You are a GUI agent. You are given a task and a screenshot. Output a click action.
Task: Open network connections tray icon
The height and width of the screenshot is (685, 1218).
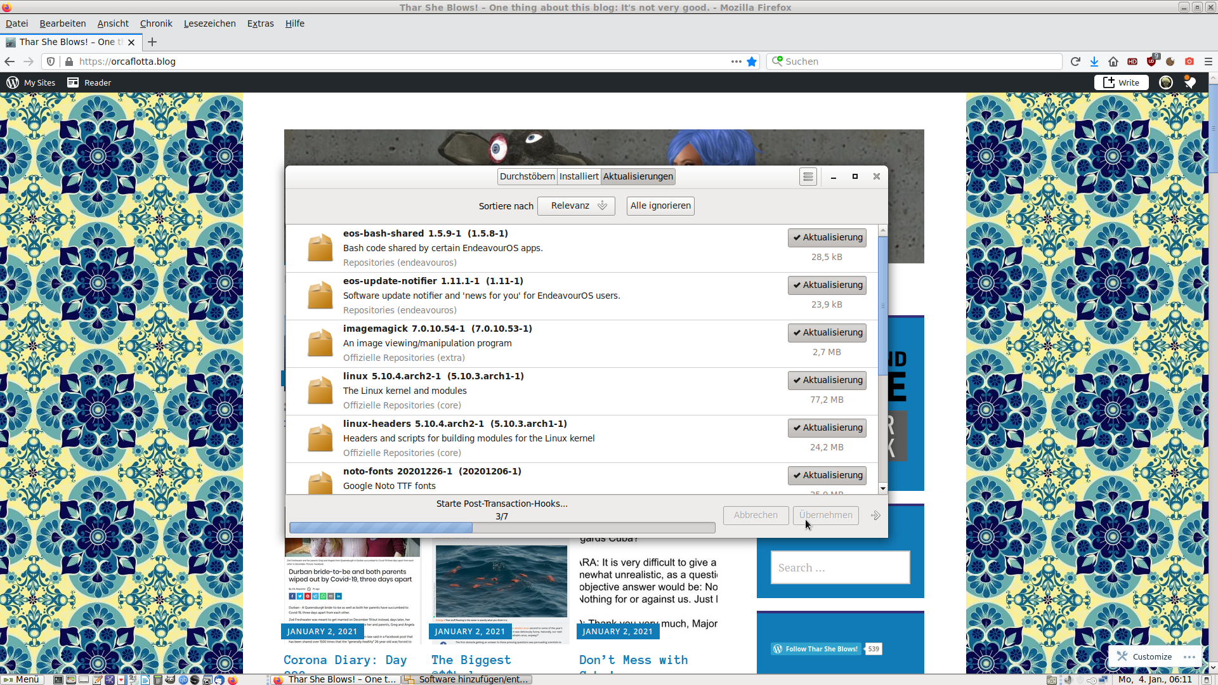(x=1103, y=679)
